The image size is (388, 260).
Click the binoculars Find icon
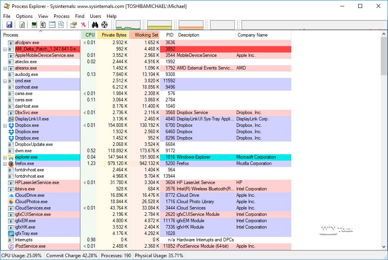(95, 25)
